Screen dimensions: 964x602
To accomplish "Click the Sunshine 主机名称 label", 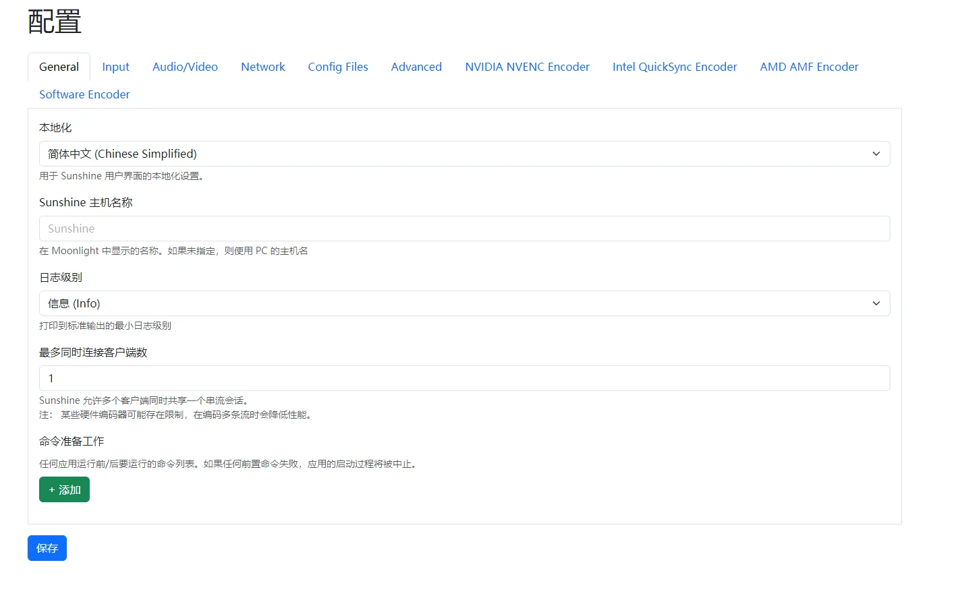I will click(86, 202).
